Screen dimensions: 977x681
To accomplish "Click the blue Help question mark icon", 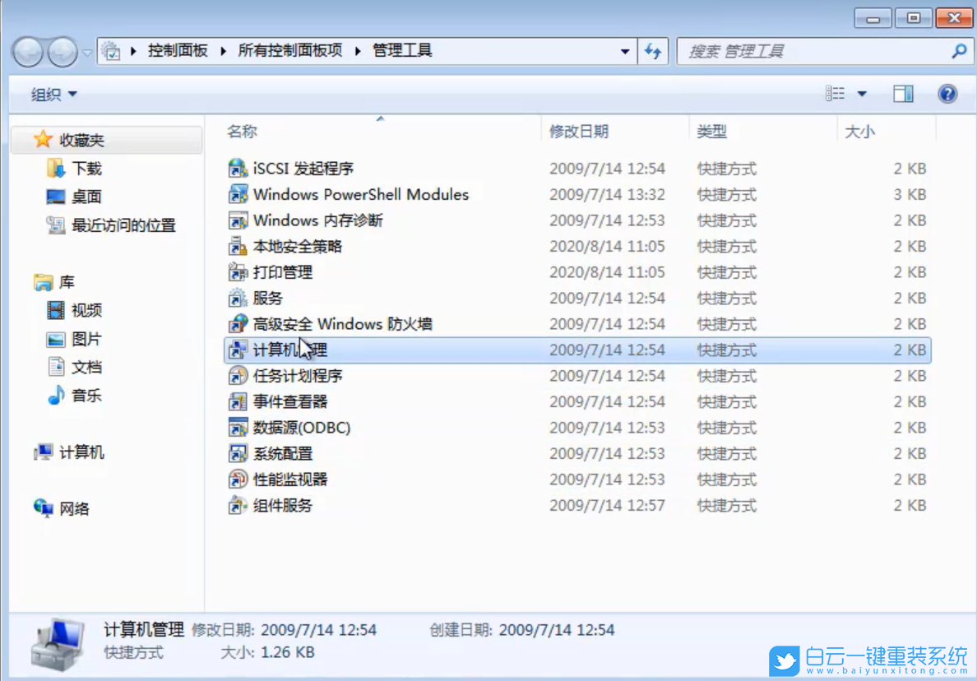I will coord(947,93).
